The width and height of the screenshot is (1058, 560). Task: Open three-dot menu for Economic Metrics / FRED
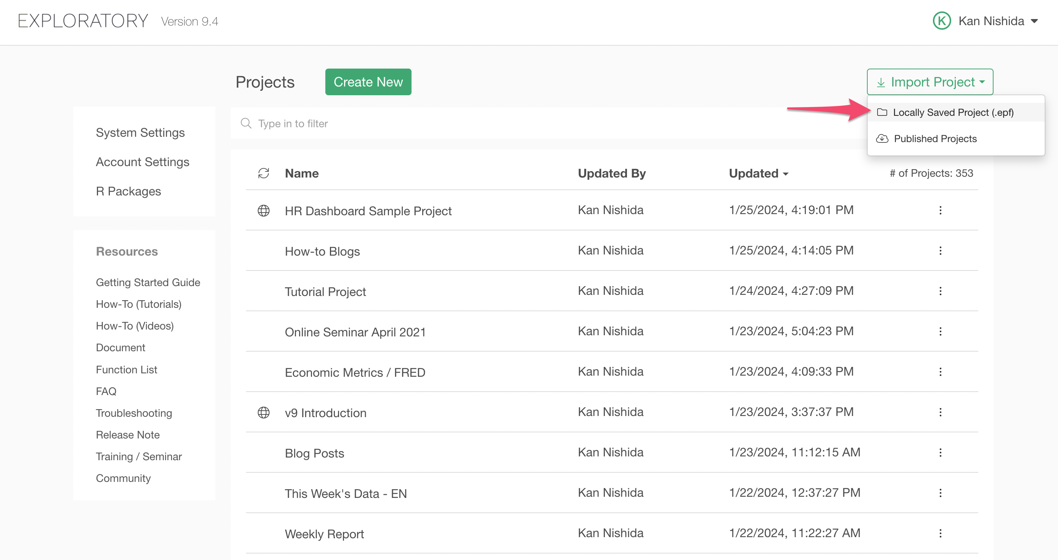click(x=940, y=372)
